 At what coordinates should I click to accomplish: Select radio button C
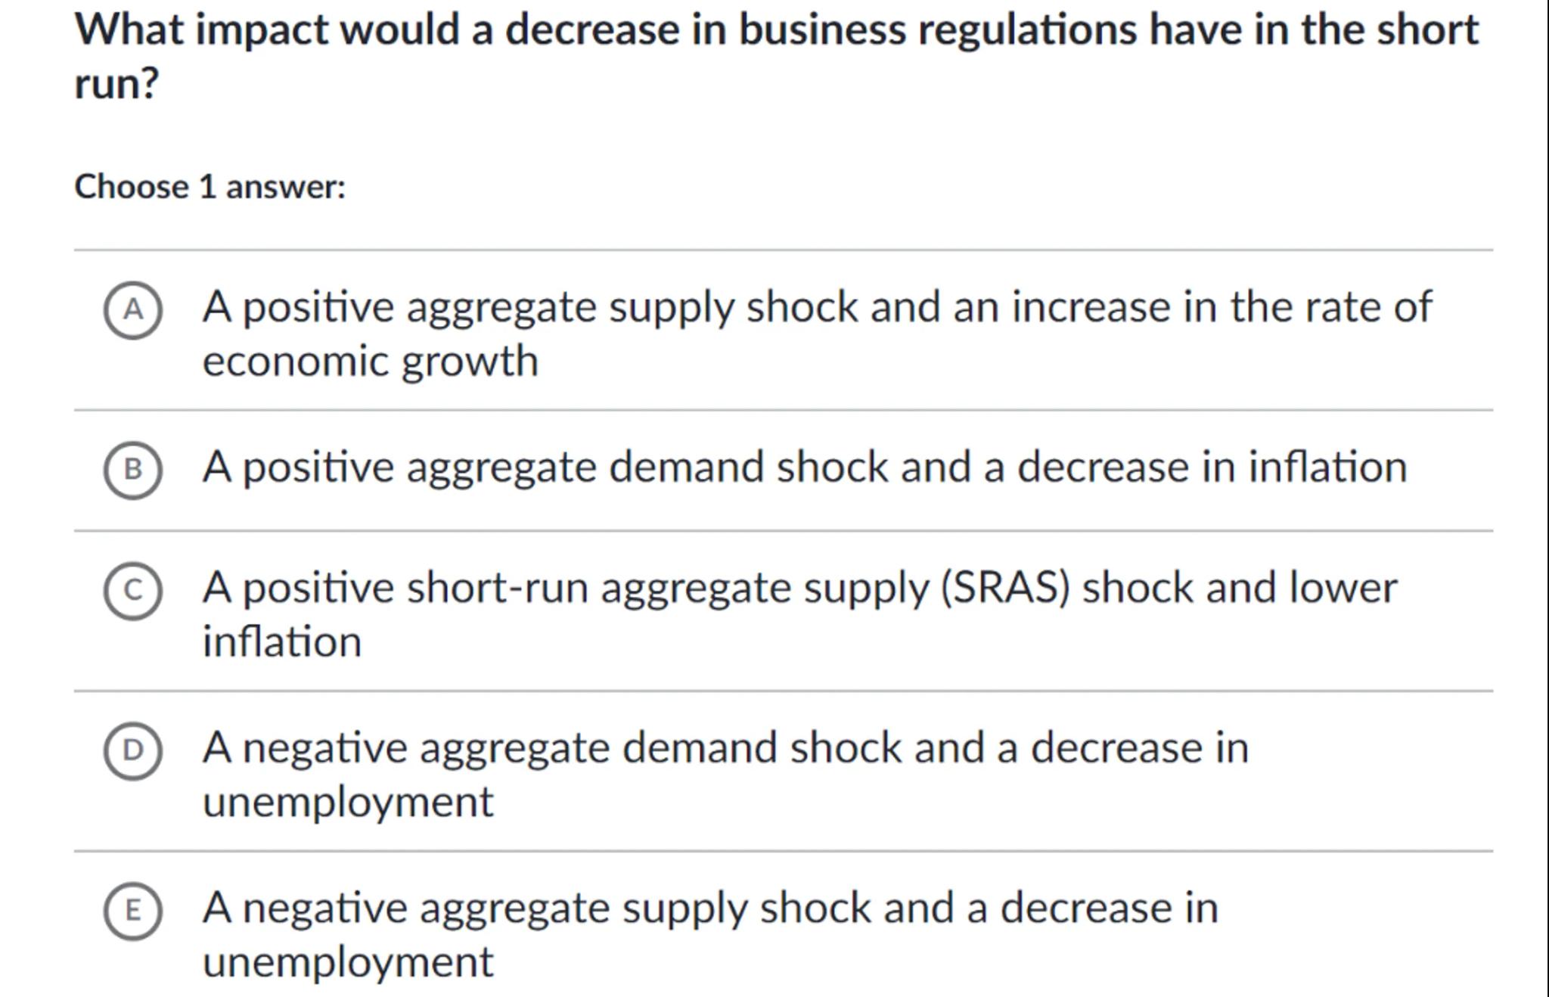pyautogui.click(x=133, y=591)
